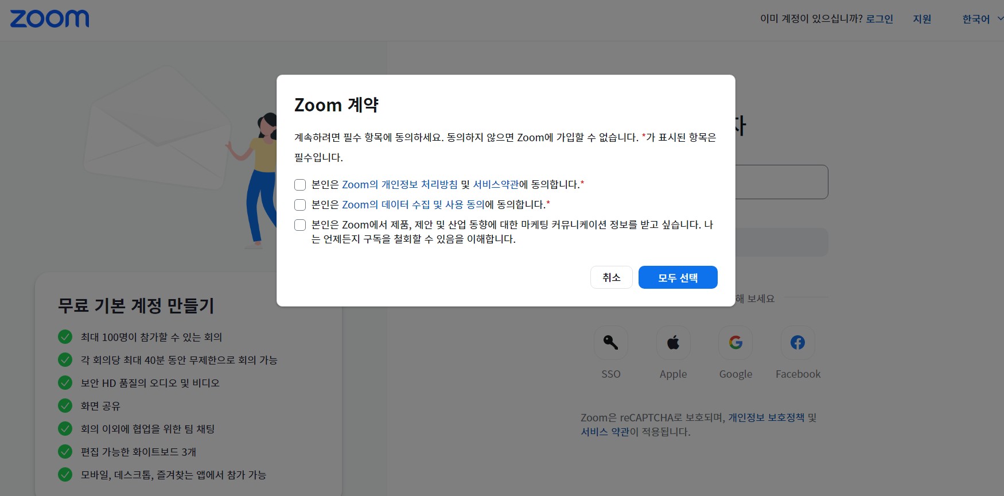Click the SSO label under the key icon

click(611, 374)
